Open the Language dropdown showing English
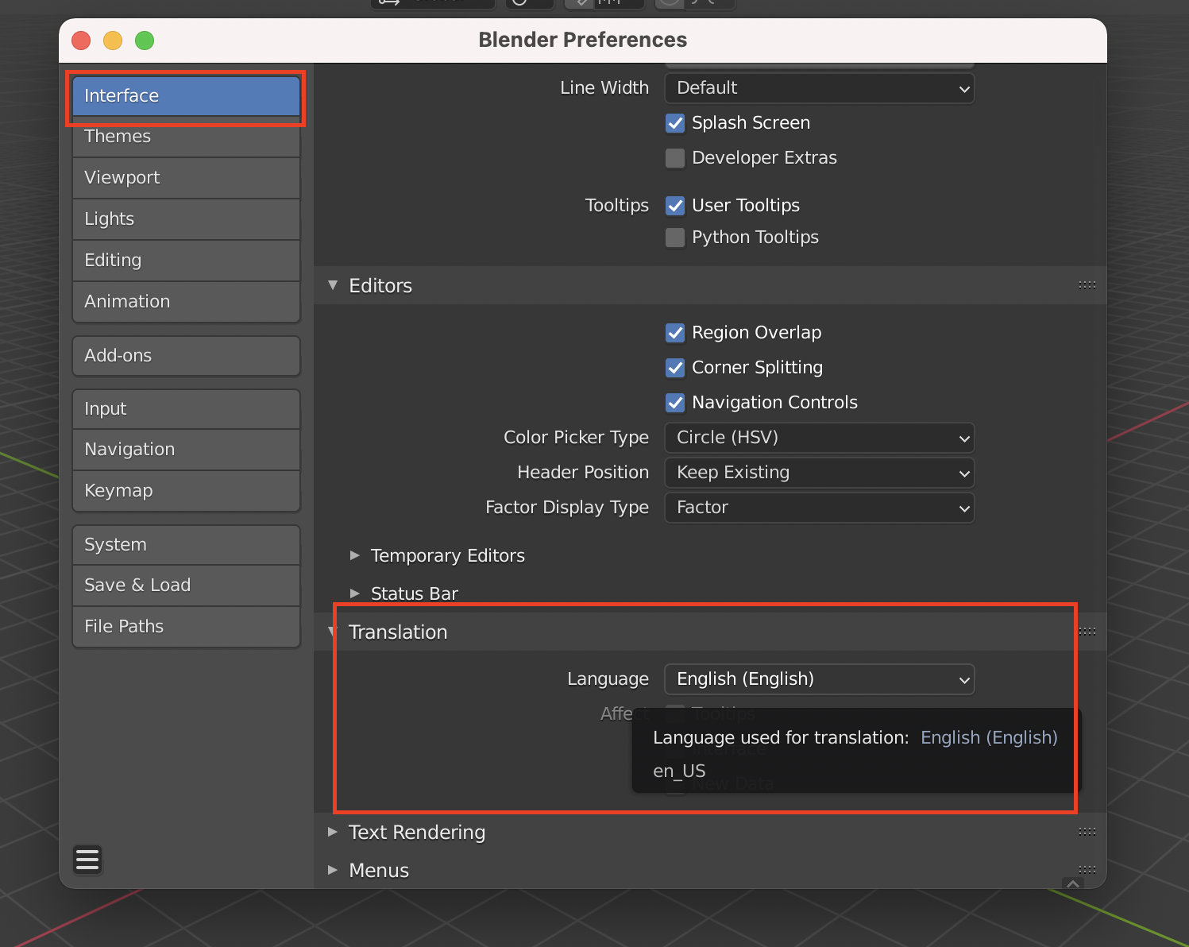 click(x=819, y=679)
